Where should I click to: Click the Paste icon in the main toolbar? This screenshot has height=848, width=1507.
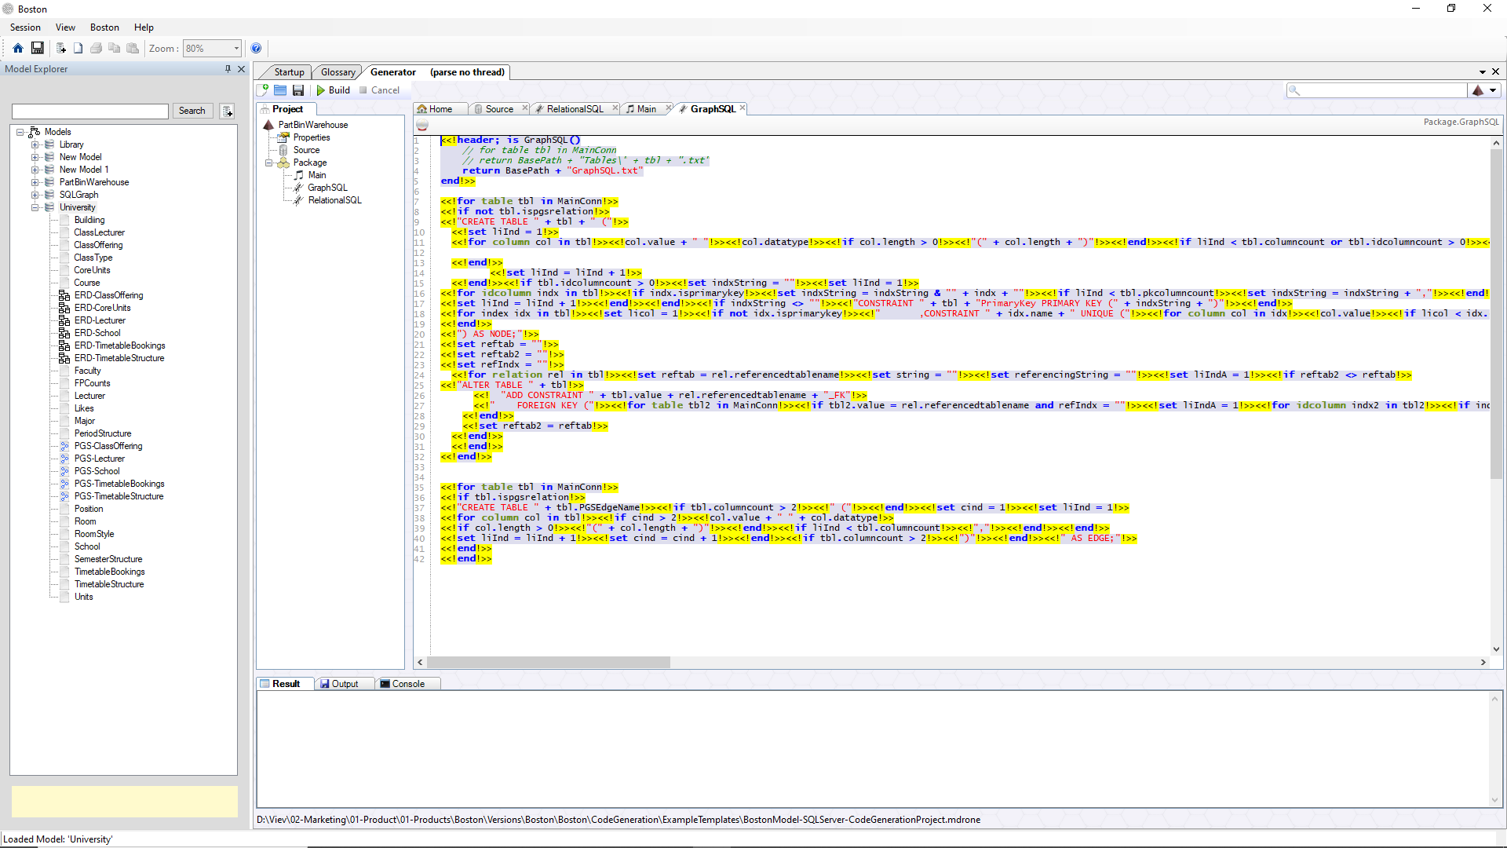coord(133,49)
